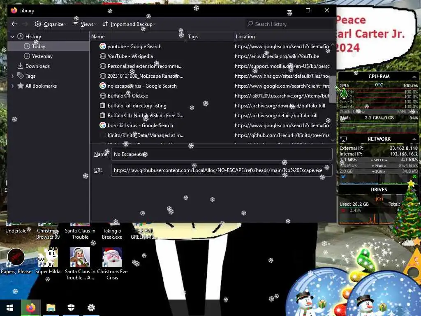Click the Tags label icon in sidebar
The width and height of the screenshot is (421, 316).
[21, 76]
